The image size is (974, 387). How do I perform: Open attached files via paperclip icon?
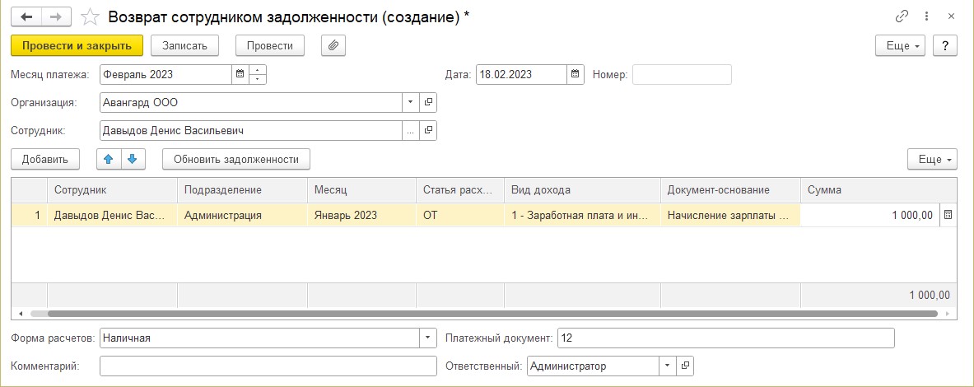click(333, 45)
